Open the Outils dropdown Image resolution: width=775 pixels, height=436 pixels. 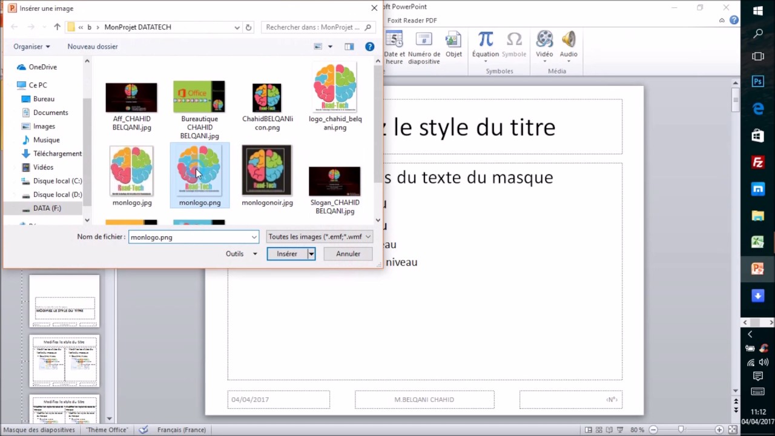242,254
